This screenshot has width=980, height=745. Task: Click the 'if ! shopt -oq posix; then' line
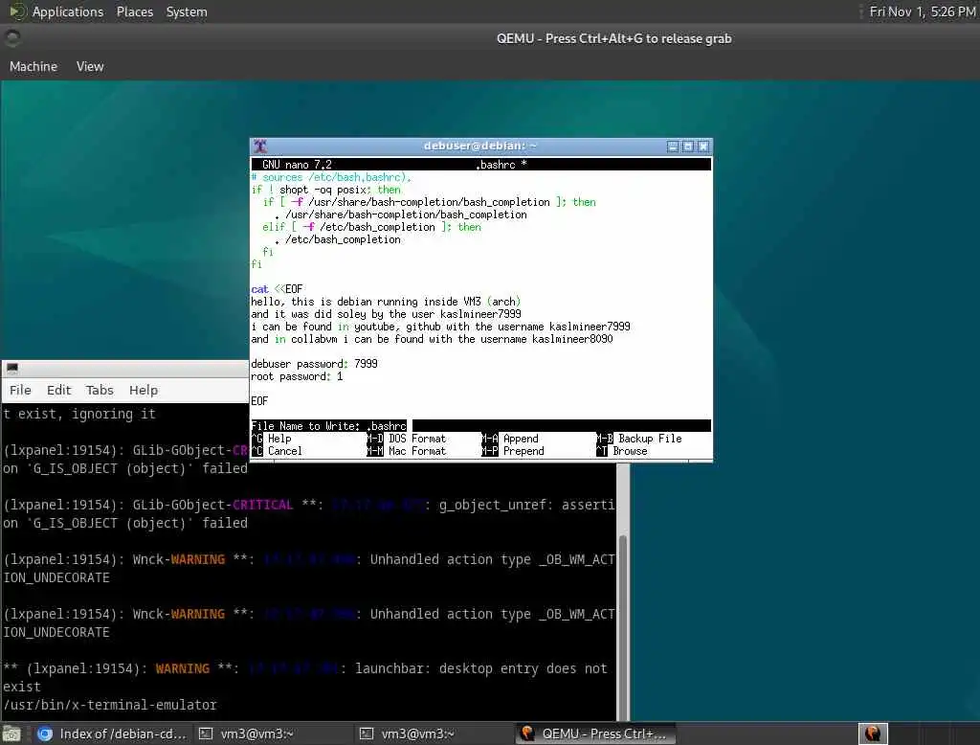325,190
